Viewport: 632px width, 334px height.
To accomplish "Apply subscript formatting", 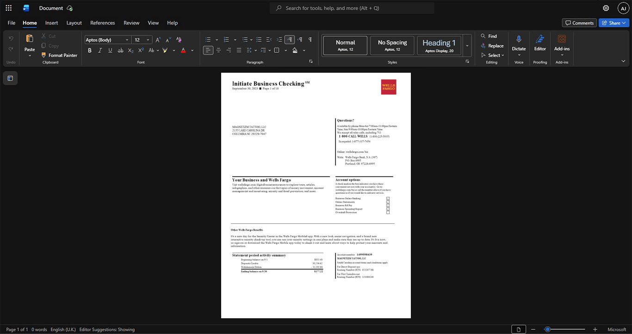I will [130, 50].
